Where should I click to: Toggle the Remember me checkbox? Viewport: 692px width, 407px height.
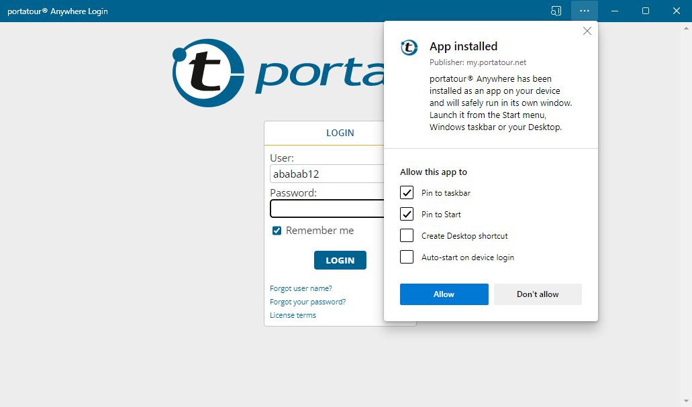277,231
